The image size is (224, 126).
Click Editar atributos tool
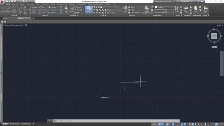[x=134, y=13]
